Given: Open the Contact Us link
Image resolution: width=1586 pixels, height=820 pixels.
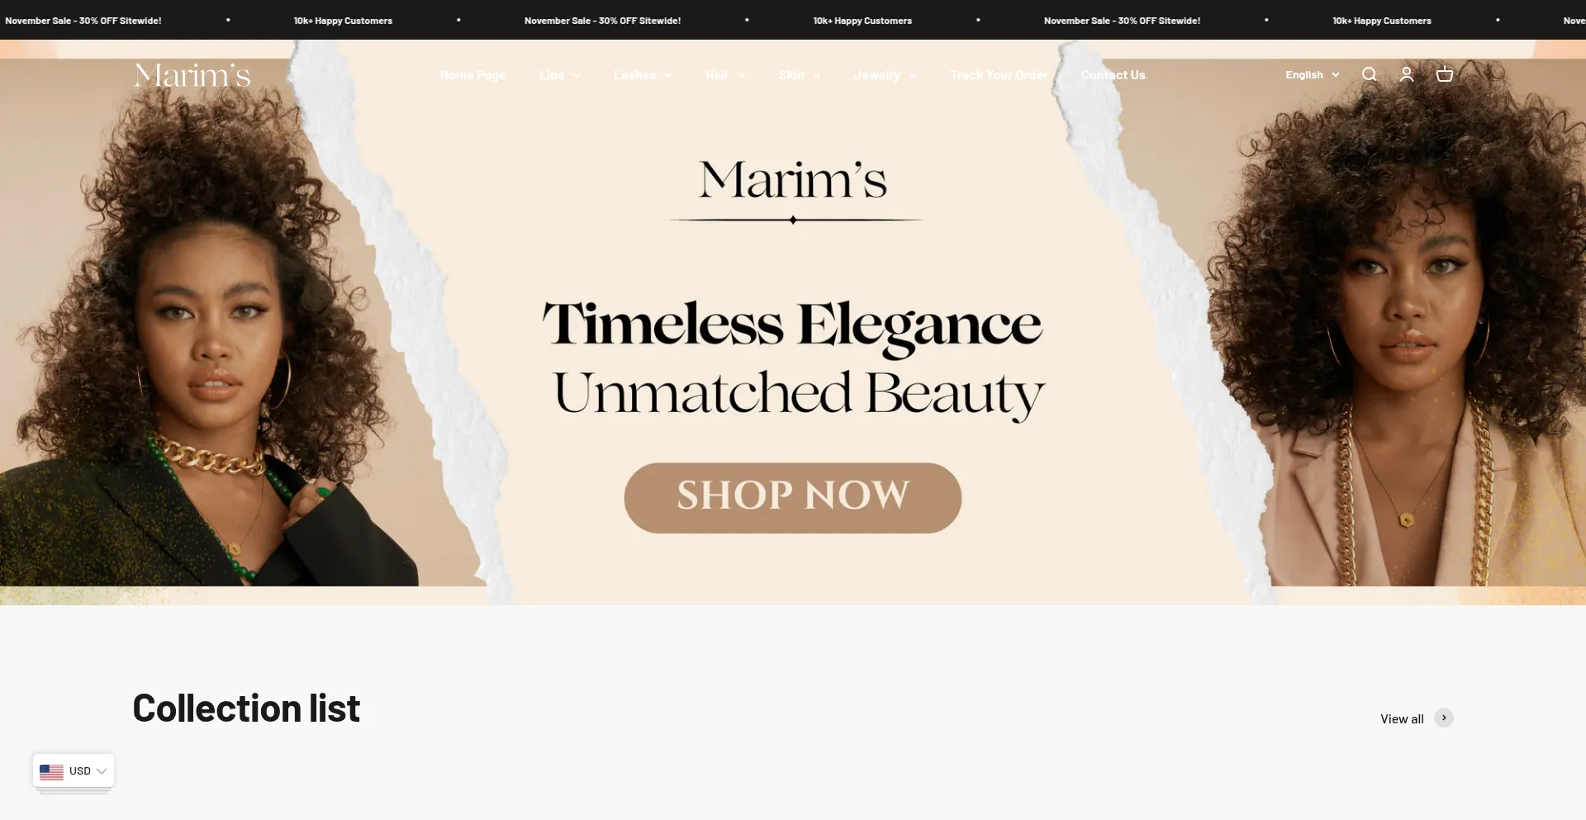Looking at the screenshot, I should [x=1113, y=75].
